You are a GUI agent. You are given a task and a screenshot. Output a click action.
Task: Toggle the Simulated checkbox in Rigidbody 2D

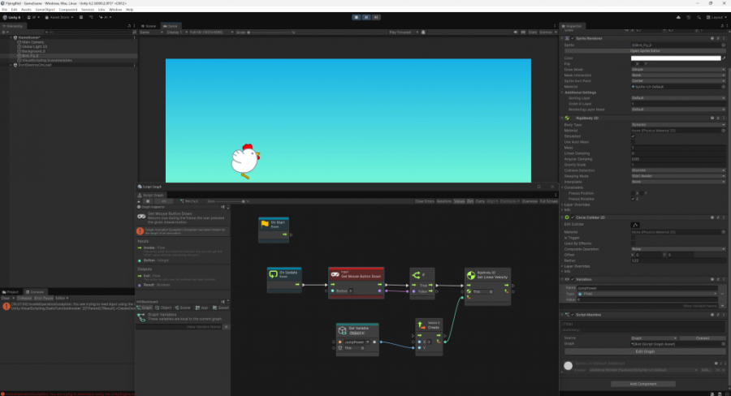[634, 136]
